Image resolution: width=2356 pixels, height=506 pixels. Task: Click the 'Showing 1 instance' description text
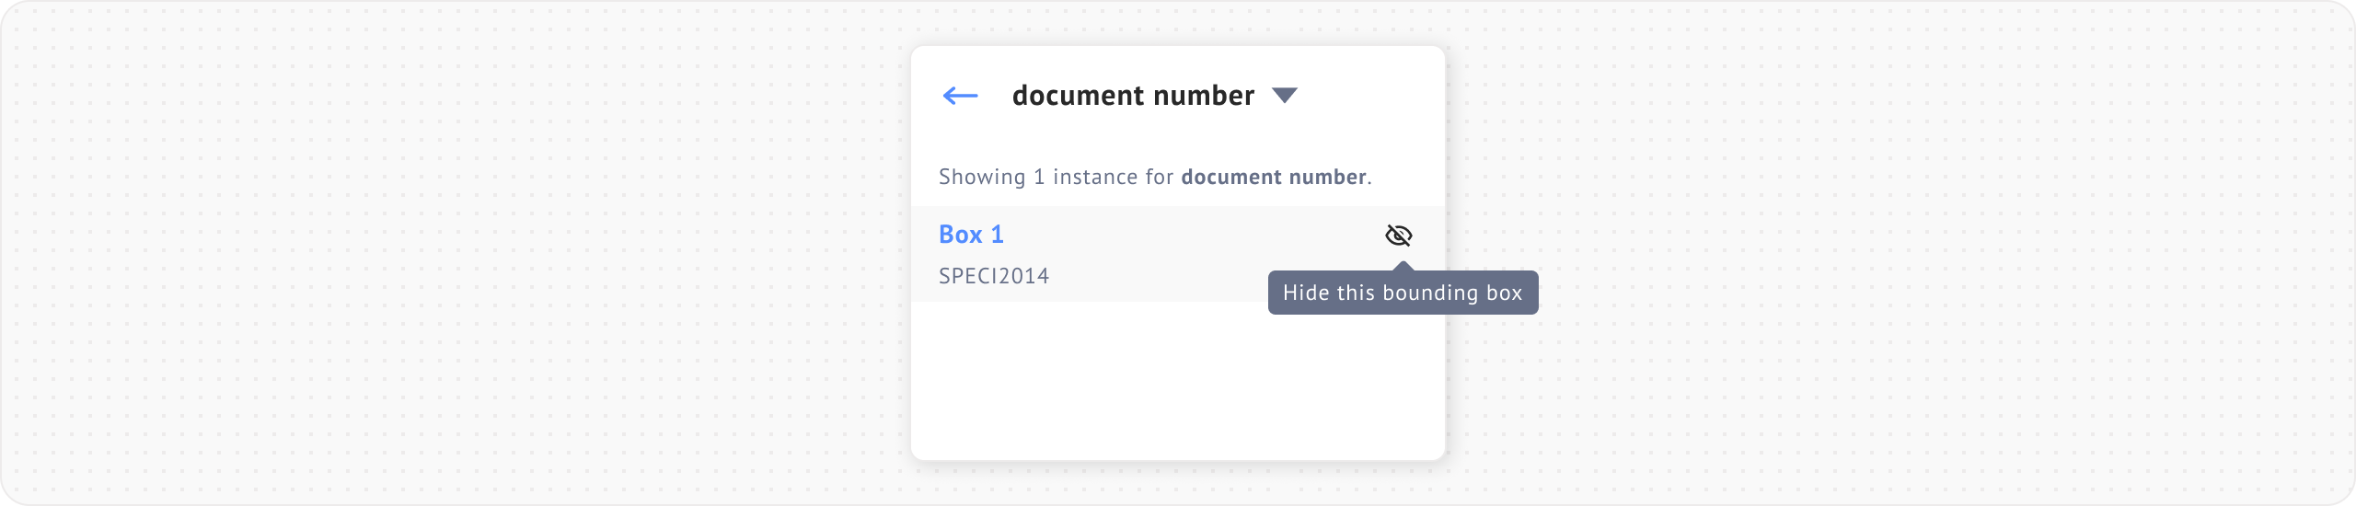click(1057, 177)
